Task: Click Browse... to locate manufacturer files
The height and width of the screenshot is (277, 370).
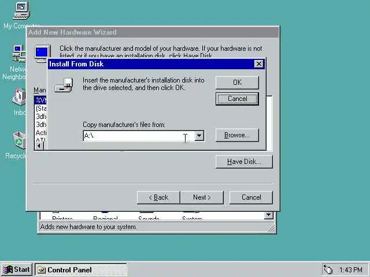Action: click(237, 135)
